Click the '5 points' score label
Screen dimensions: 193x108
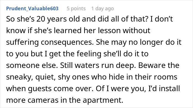tap(76, 9)
